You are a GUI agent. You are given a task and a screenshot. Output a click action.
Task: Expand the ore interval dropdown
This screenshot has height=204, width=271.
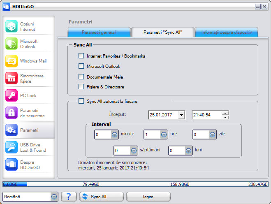pyautogui.click(x=164, y=134)
